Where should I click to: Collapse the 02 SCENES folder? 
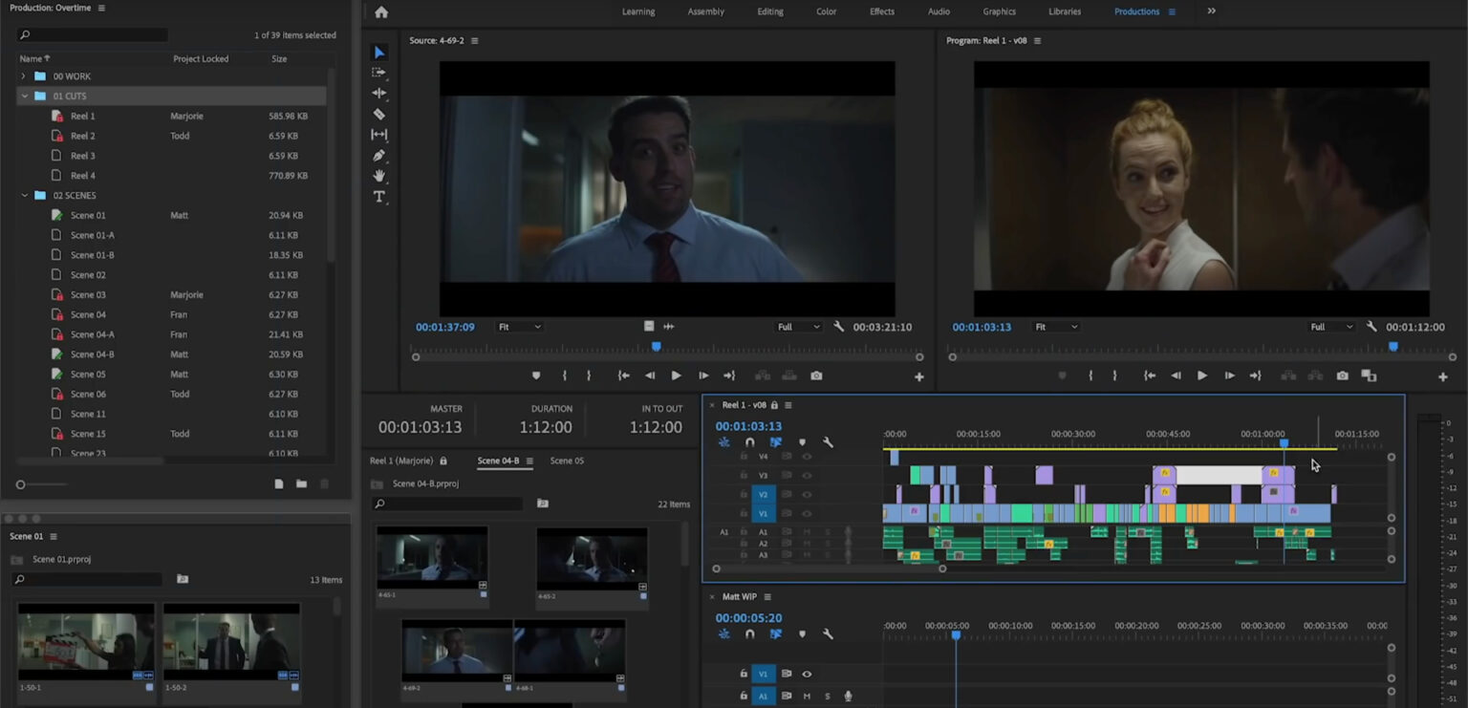coord(24,196)
